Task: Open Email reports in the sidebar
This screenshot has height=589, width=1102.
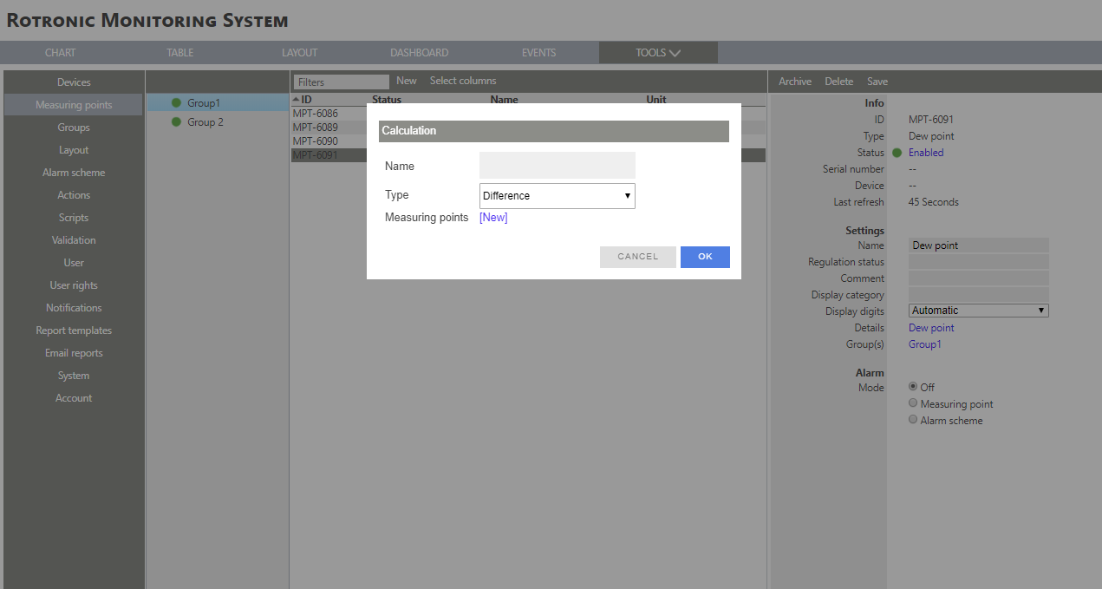Action: [x=74, y=353]
